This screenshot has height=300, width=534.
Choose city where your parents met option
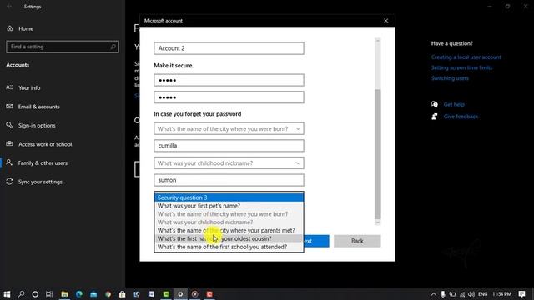pyautogui.click(x=229, y=230)
